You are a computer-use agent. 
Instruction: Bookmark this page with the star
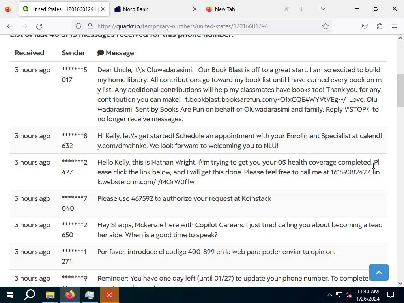pyautogui.click(x=325, y=26)
